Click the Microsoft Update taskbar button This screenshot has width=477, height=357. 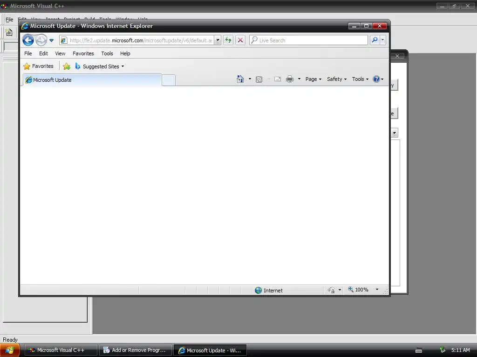(x=210, y=350)
